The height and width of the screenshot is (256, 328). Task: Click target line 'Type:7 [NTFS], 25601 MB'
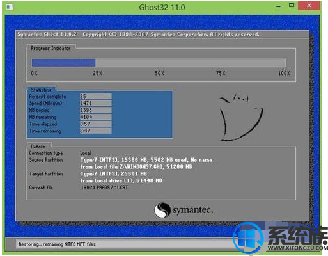pyautogui.click(x=114, y=173)
